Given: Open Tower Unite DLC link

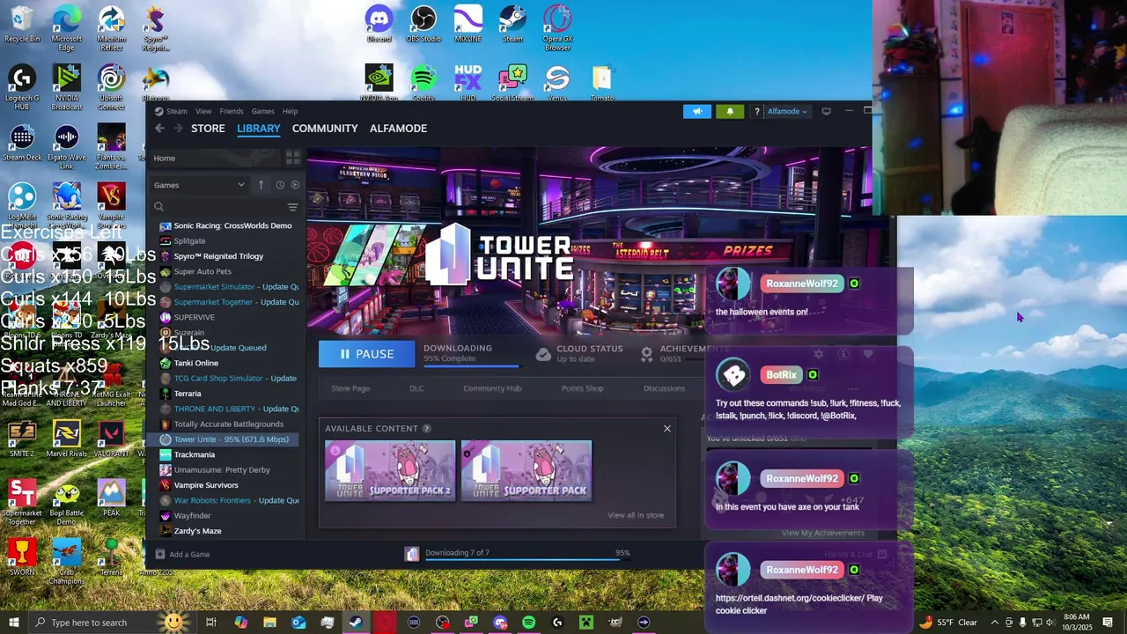Looking at the screenshot, I should [416, 388].
